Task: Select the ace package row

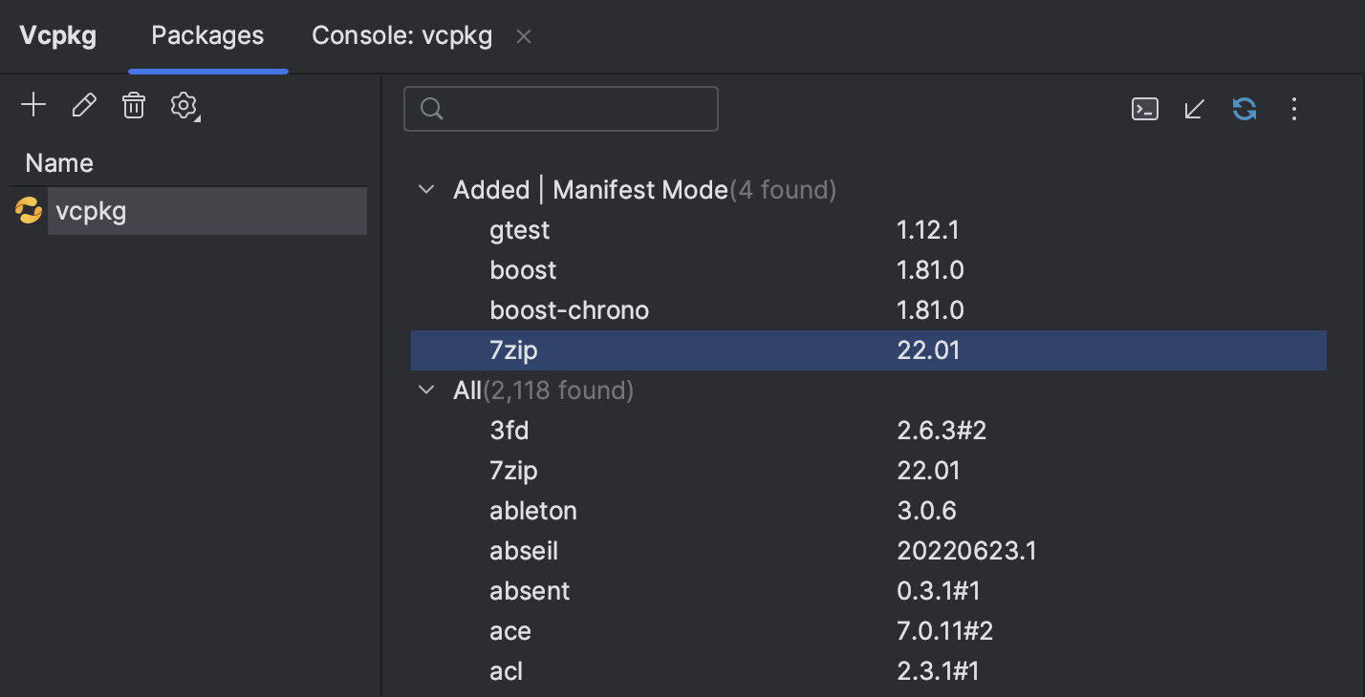Action: 869,631
